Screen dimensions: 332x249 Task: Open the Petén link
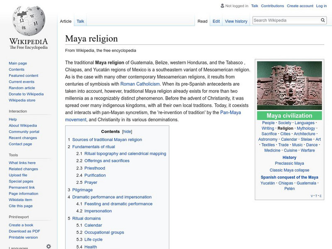pos(289,188)
